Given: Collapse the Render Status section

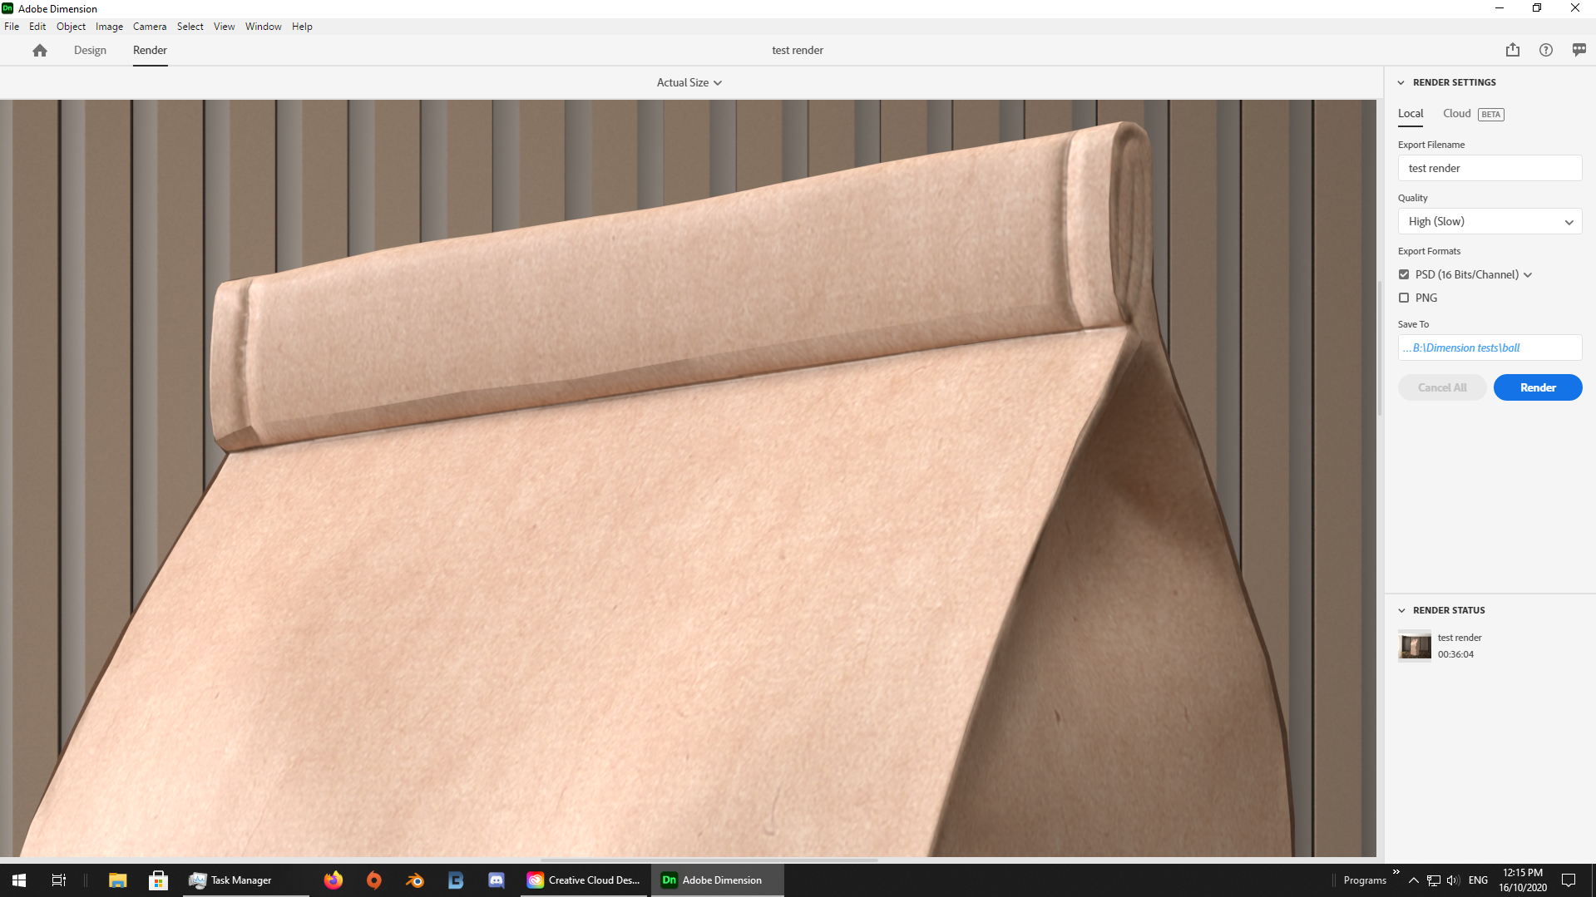Looking at the screenshot, I should (x=1402, y=609).
